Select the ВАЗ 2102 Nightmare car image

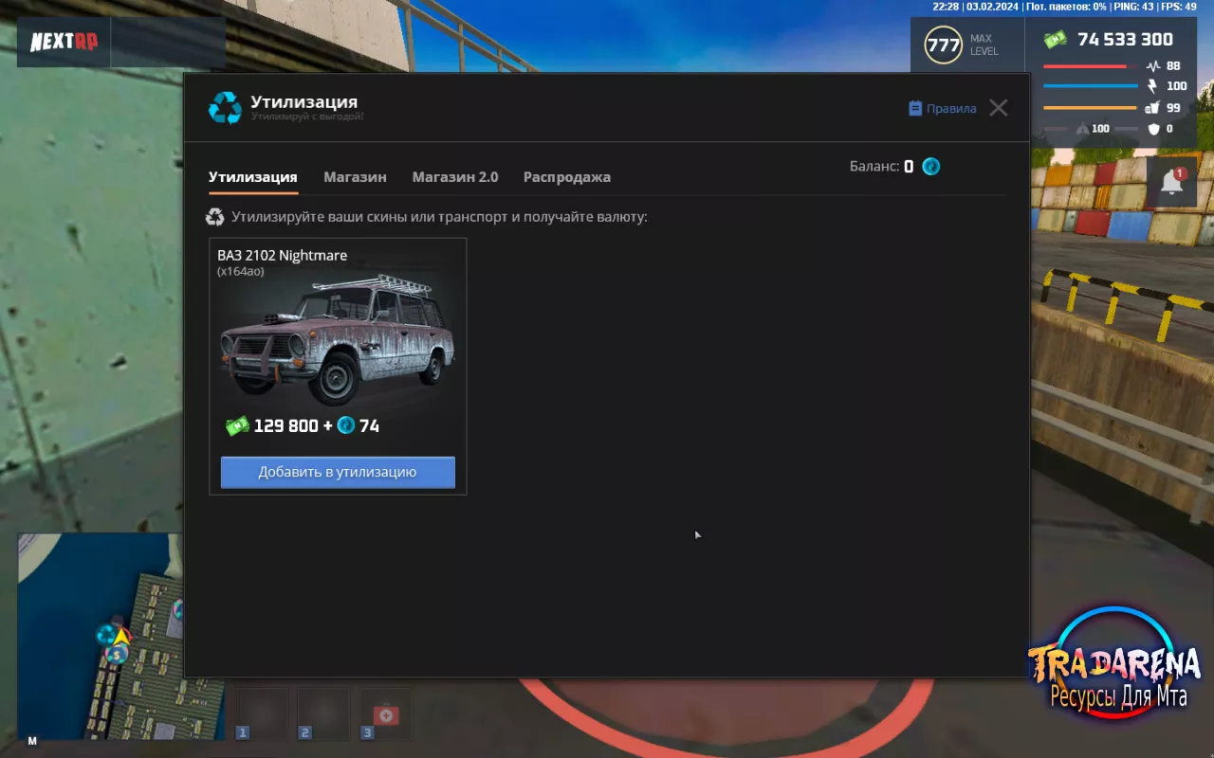coord(338,341)
